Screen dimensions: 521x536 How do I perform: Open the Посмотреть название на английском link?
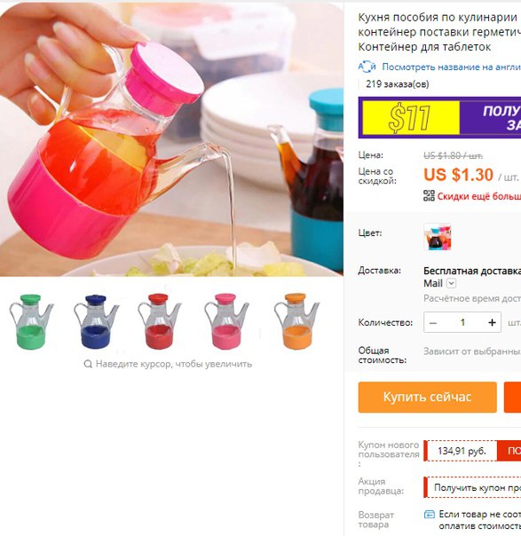(451, 67)
